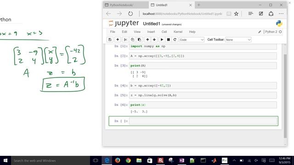Switch to the PythonNotebook/ browser tab
This screenshot has width=294, height=165.
click(125, 5)
